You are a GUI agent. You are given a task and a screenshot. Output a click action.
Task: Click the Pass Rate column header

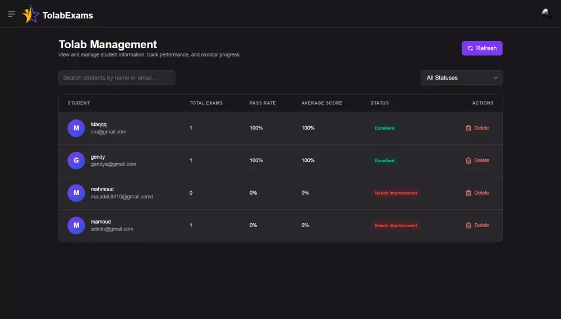[x=263, y=103]
